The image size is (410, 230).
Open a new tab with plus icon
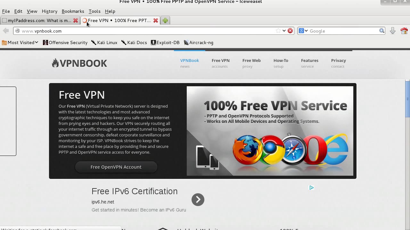click(165, 20)
